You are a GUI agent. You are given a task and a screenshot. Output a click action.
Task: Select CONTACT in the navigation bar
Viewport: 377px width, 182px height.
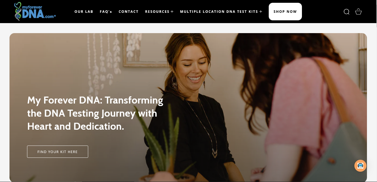[x=128, y=12]
